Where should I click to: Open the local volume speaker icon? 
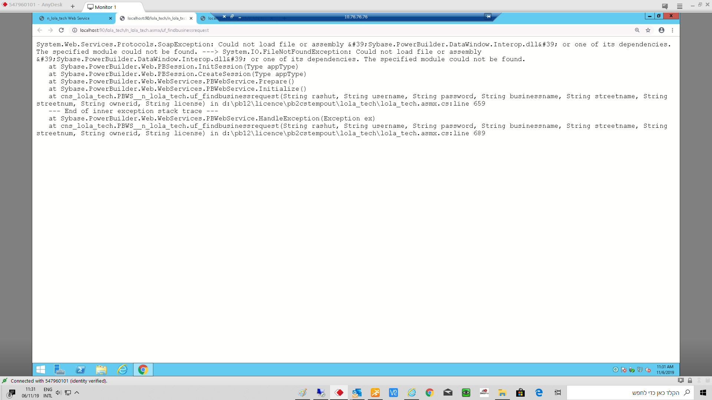(x=59, y=393)
